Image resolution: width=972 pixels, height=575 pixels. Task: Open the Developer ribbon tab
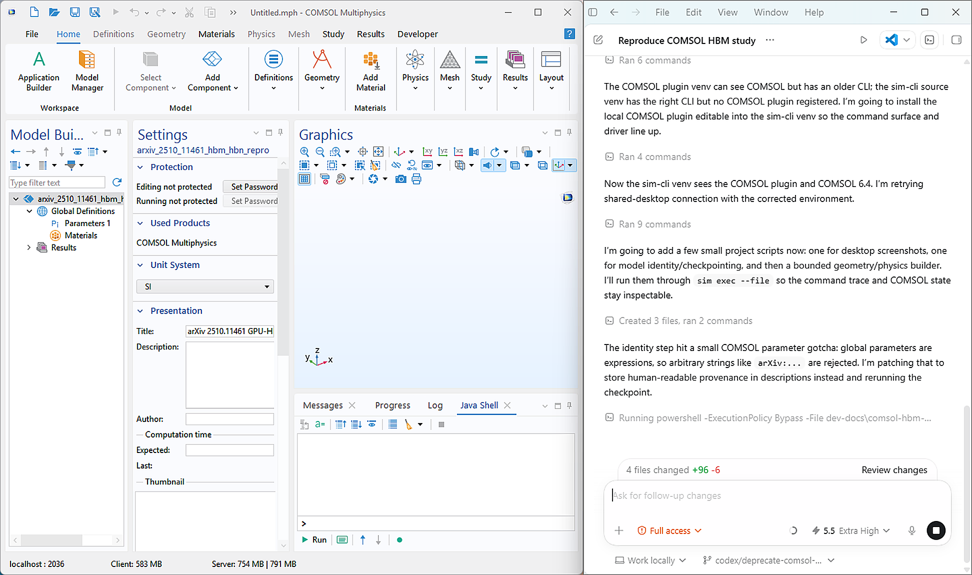[417, 34]
